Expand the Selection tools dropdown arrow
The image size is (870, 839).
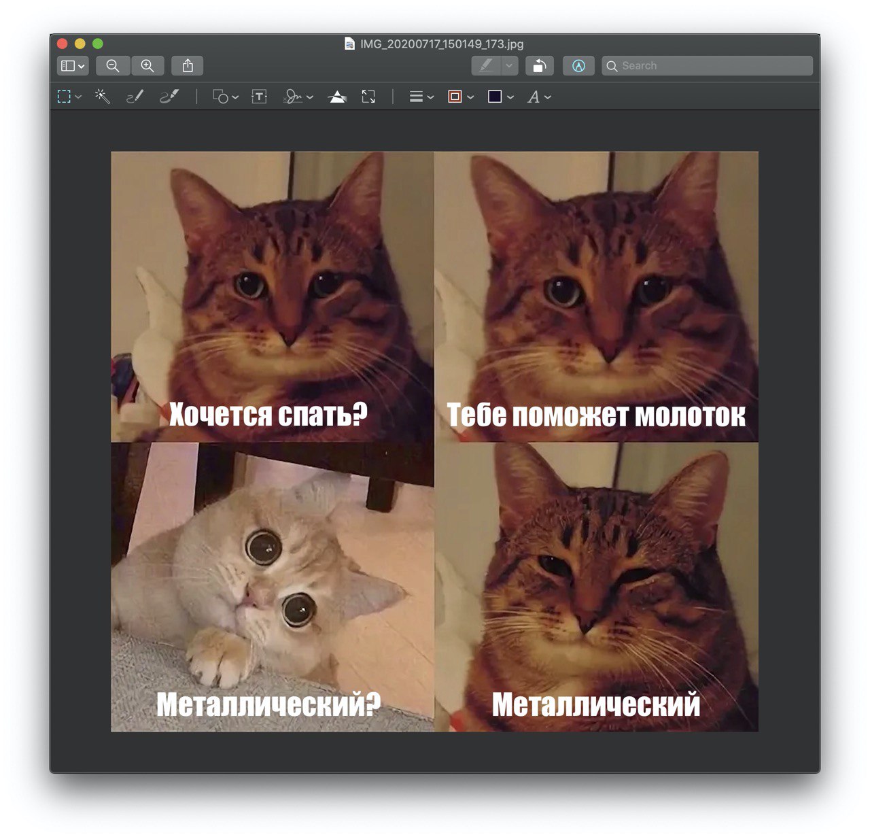click(x=79, y=97)
